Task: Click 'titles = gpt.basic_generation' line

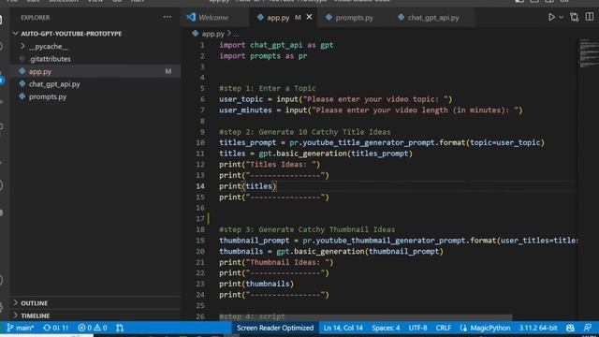Action: tap(315, 154)
